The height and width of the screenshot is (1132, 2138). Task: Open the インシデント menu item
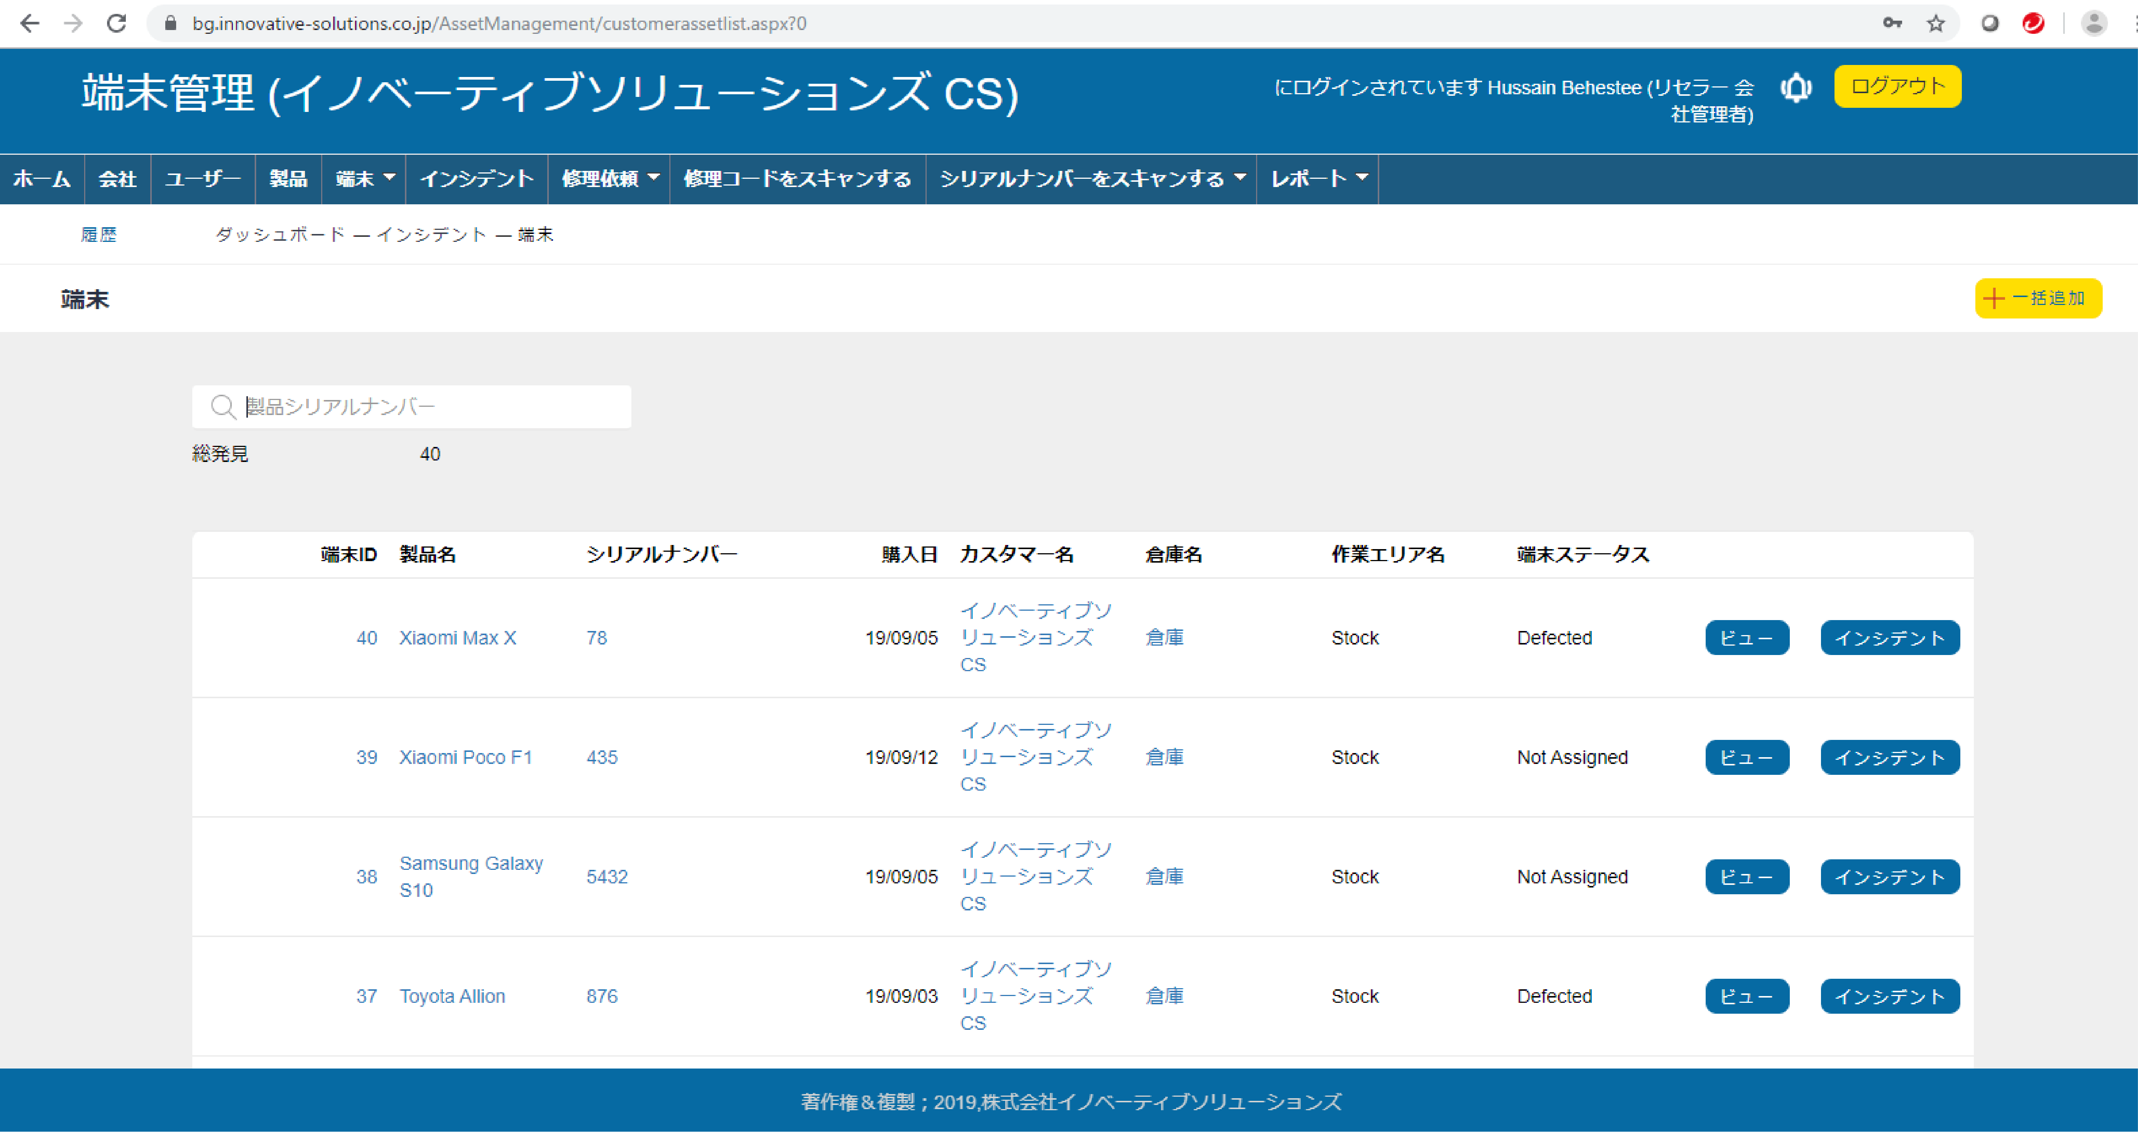tap(476, 179)
